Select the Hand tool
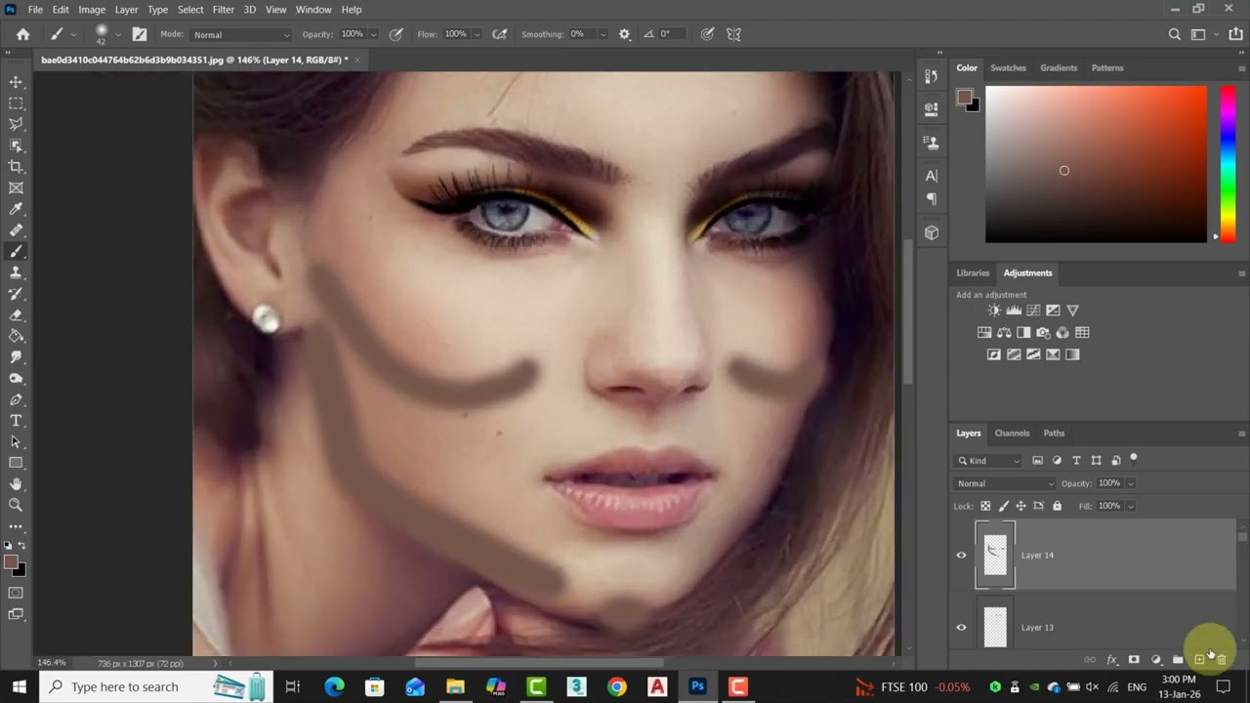The image size is (1250, 703). [x=16, y=484]
